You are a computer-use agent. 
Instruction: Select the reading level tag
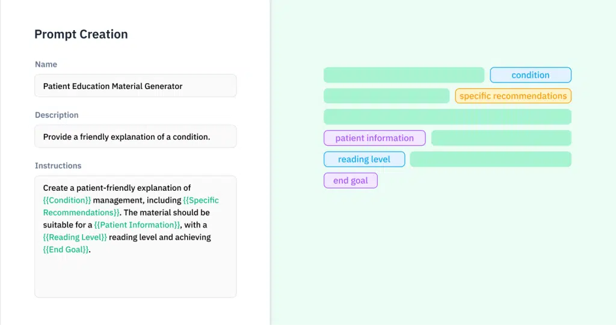pyautogui.click(x=364, y=159)
